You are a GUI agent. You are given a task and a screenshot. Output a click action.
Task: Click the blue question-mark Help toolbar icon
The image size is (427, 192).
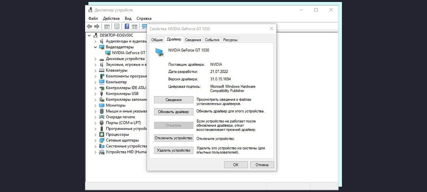(127, 26)
